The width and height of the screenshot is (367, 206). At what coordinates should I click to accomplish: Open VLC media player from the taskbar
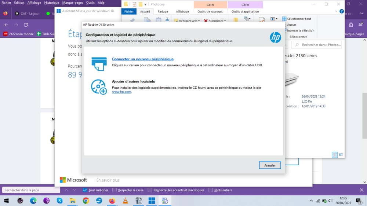pyautogui.click(x=125, y=201)
